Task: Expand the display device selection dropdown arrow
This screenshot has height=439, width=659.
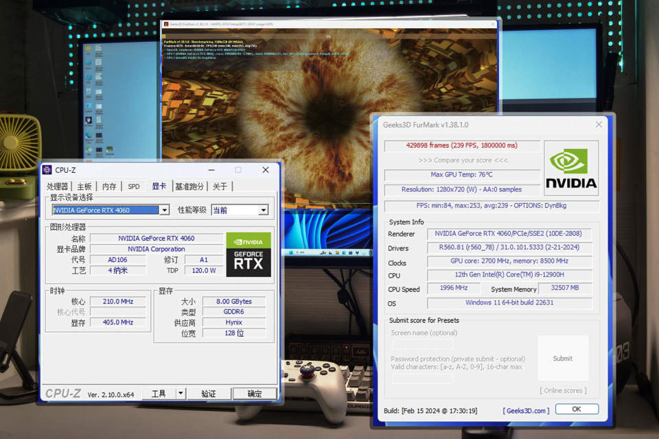Action: pyautogui.click(x=164, y=210)
